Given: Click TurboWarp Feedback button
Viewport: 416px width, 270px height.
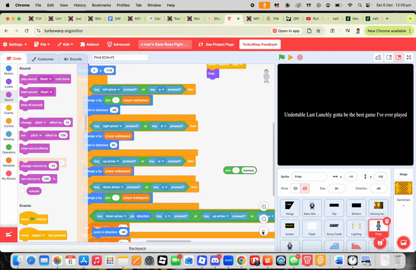Looking at the screenshot, I should [x=260, y=44].
